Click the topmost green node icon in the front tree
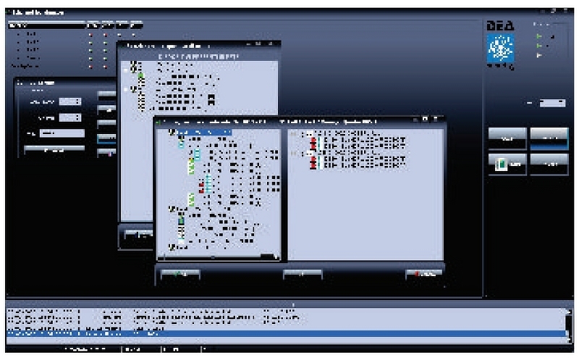579x358 pixels. pyautogui.click(x=192, y=165)
